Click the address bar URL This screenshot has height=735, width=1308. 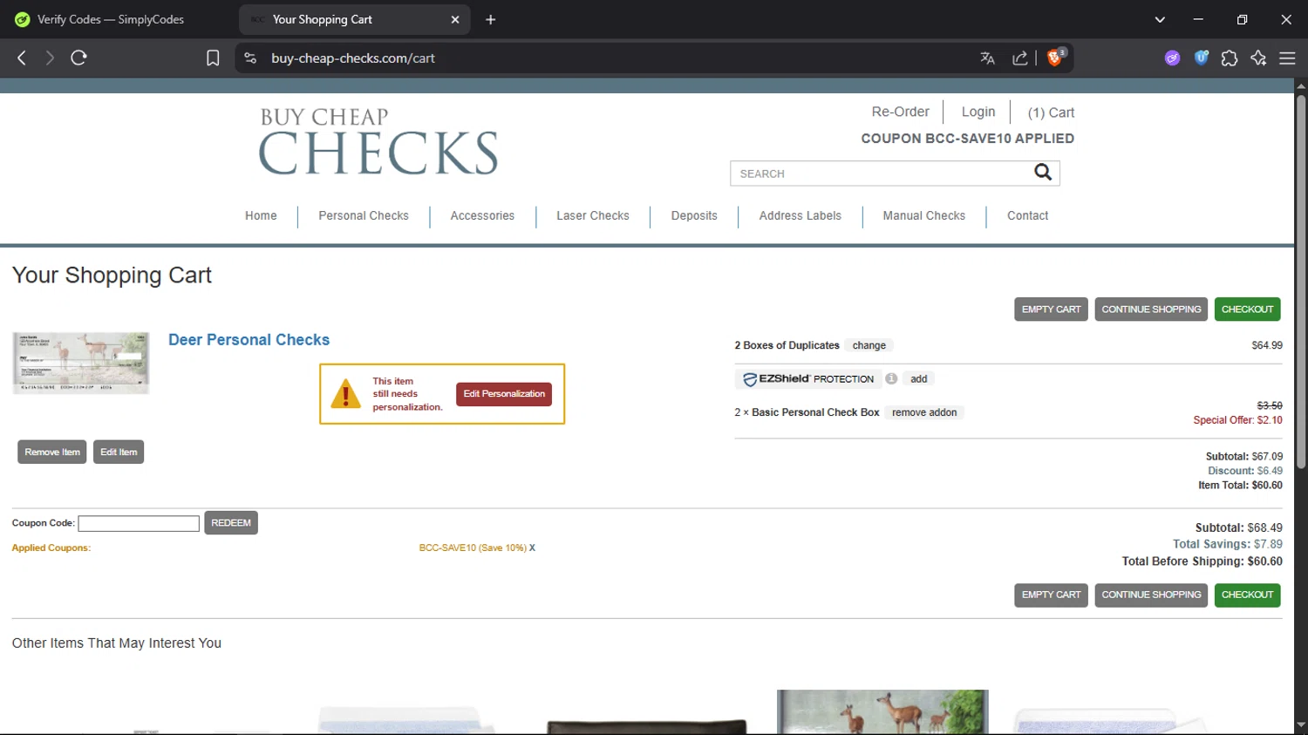pyautogui.click(x=353, y=58)
